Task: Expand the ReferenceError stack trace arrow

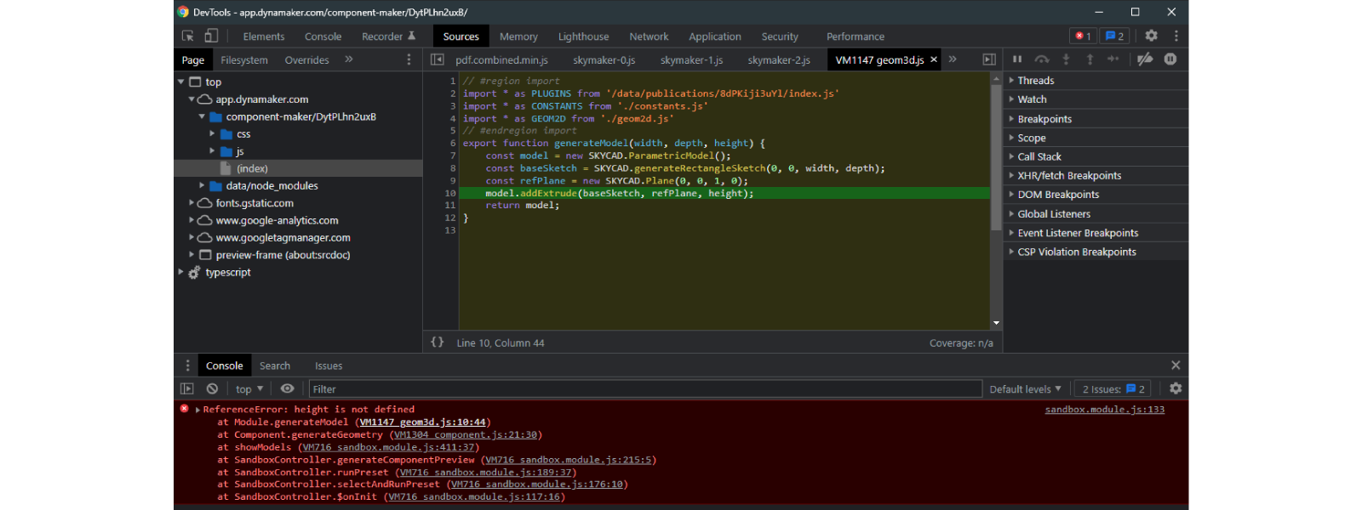Action: [x=197, y=410]
